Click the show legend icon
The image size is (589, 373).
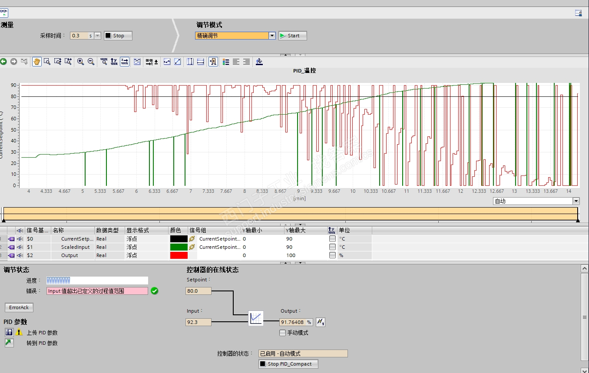[x=225, y=62]
